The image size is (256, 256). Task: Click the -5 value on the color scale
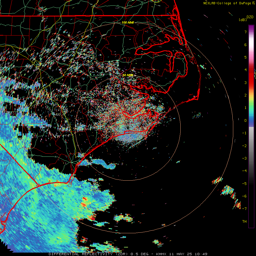[244, 183]
